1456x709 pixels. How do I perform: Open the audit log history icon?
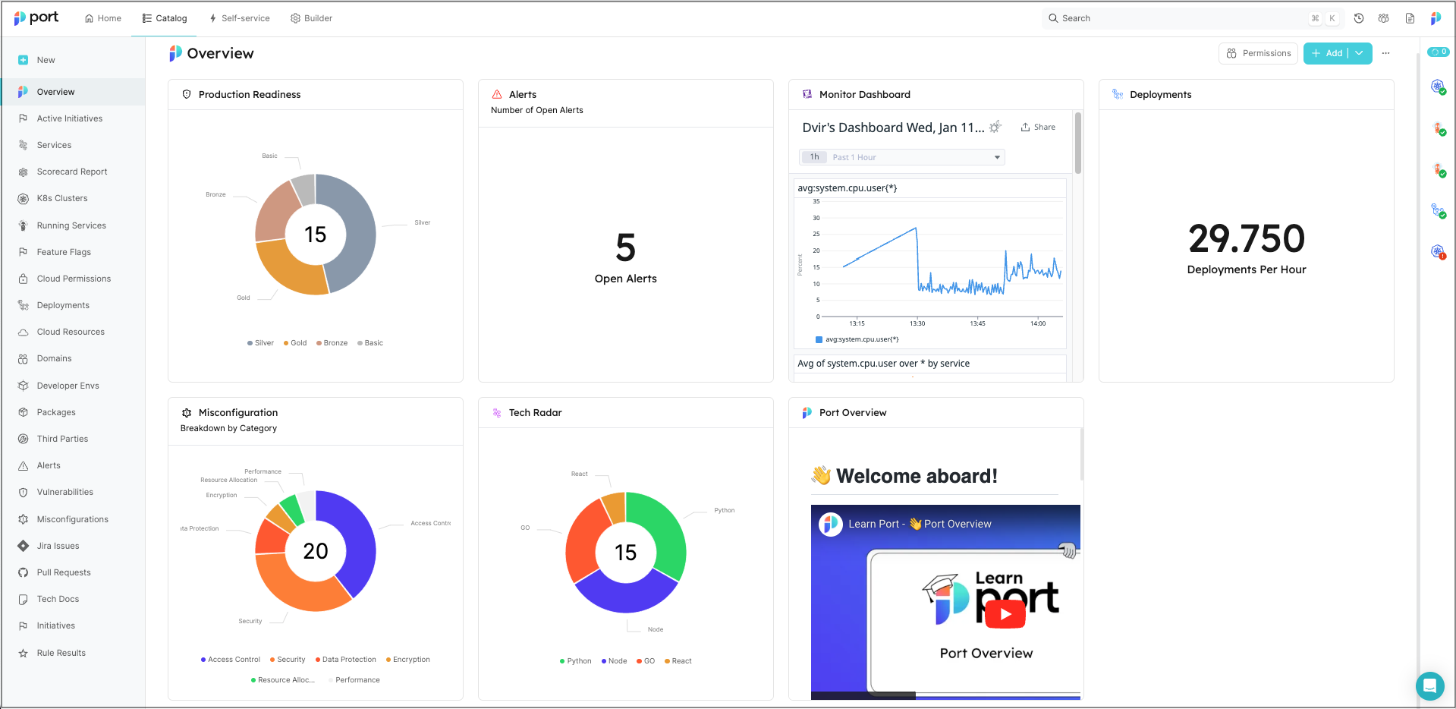pos(1358,17)
